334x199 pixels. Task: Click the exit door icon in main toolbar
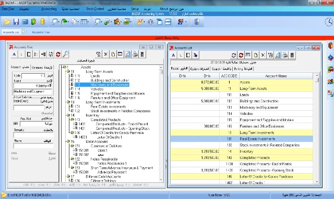point(197,22)
